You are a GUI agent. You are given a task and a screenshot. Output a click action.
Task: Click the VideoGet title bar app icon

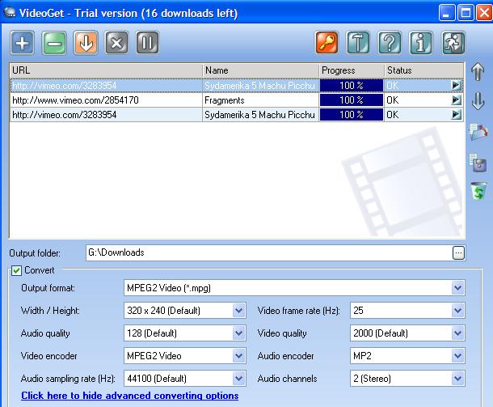(x=10, y=13)
